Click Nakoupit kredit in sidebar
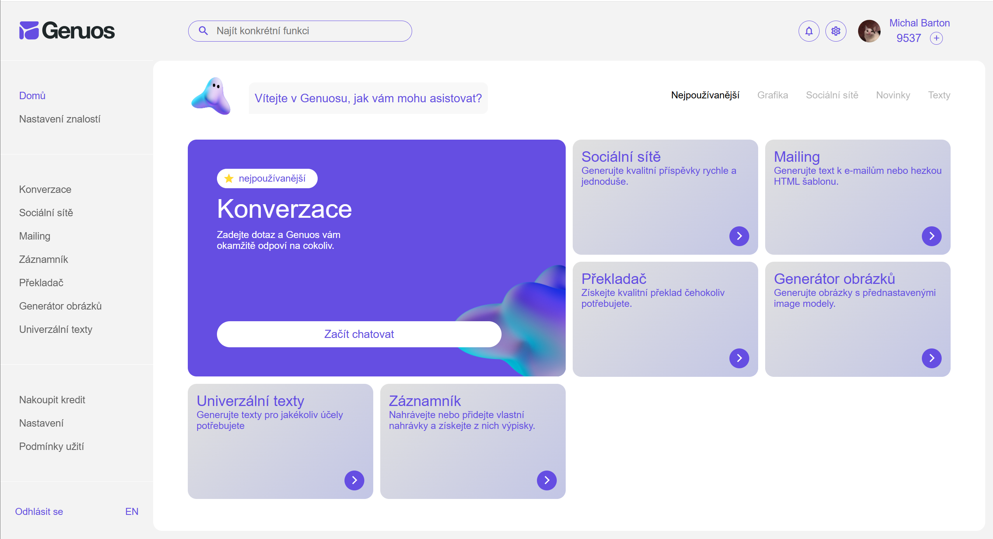 pyautogui.click(x=52, y=400)
